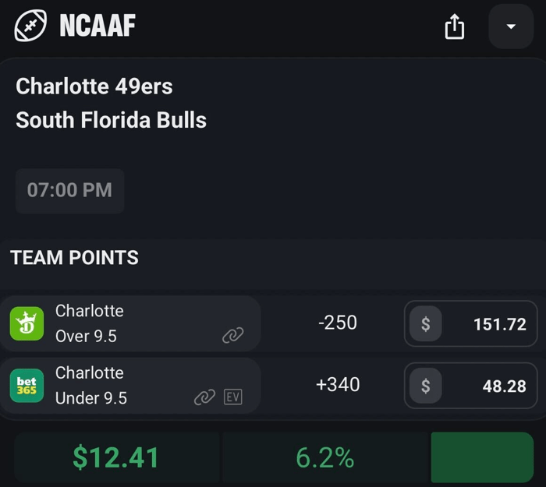
Task: Open the DraftKings sportsbook logo
Action: click(27, 323)
